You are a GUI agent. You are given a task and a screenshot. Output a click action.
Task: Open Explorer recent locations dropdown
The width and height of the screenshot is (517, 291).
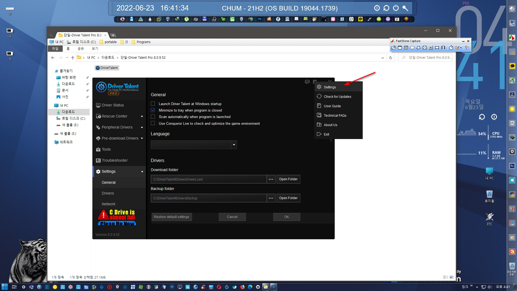(x=67, y=58)
